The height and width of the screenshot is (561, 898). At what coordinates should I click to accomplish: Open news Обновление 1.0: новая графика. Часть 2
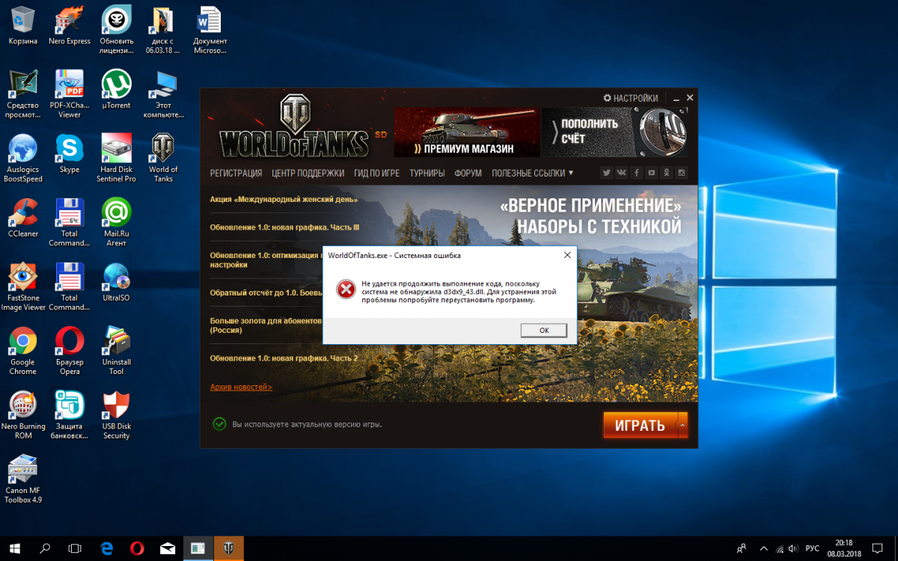click(x=284, y=358)
